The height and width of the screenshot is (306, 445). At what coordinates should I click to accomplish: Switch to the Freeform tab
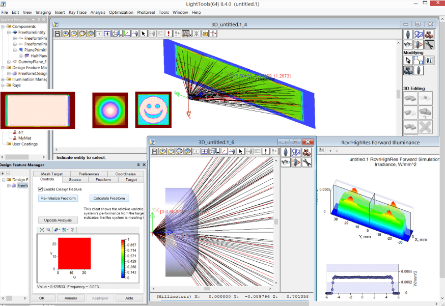tap(103, 180)
